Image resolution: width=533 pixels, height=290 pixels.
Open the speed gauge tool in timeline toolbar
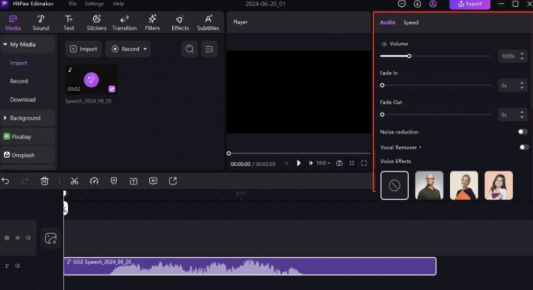[94, 181]
